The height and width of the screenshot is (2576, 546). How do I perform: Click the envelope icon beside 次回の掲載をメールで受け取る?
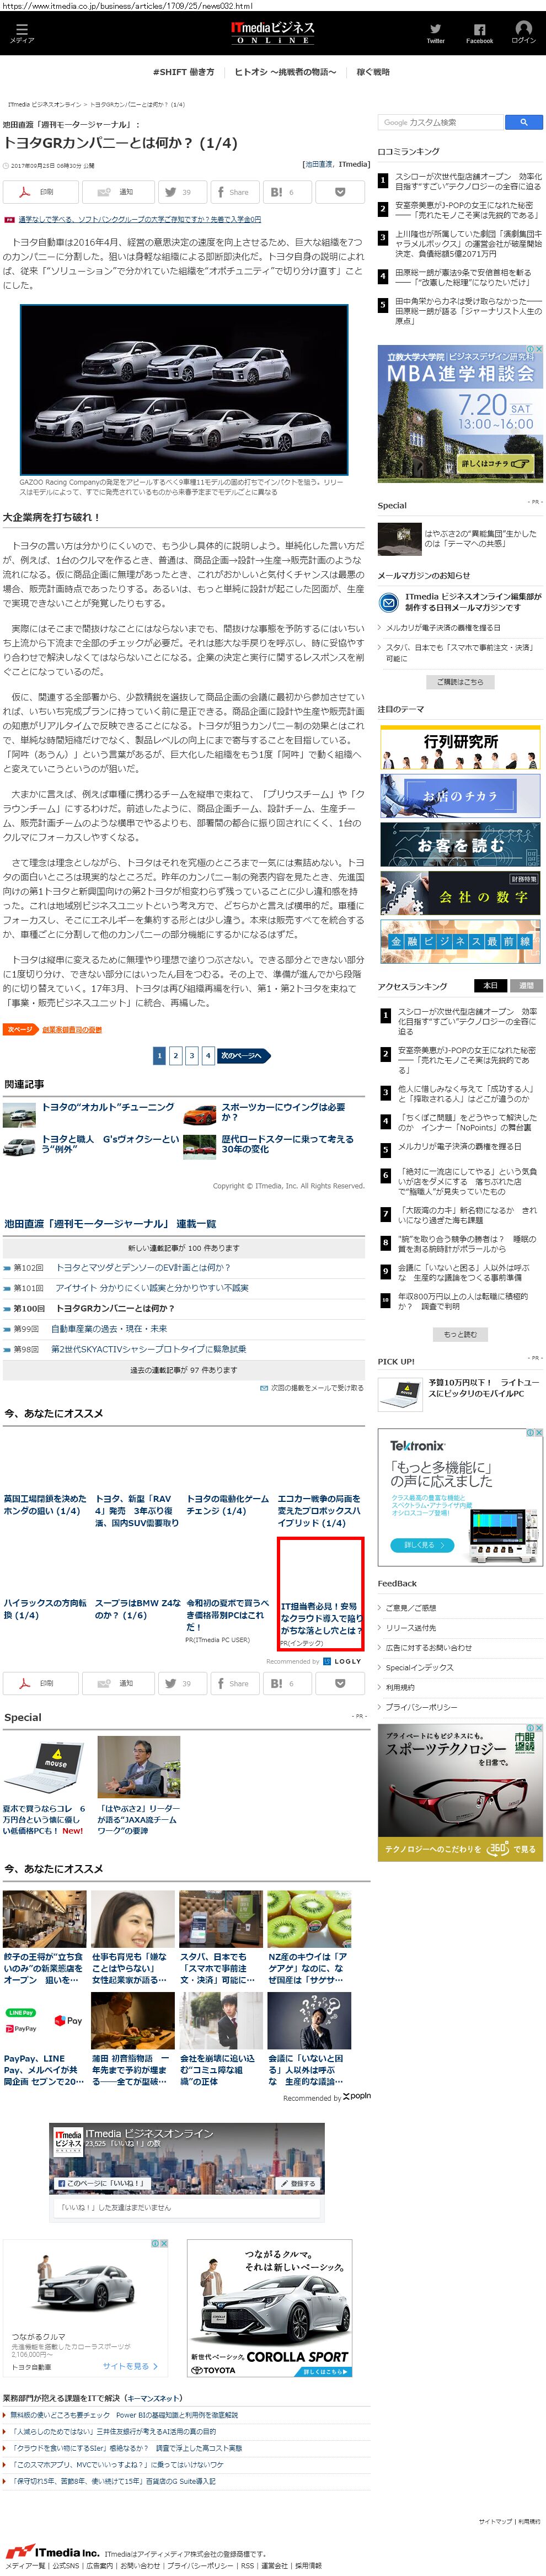263,1388
